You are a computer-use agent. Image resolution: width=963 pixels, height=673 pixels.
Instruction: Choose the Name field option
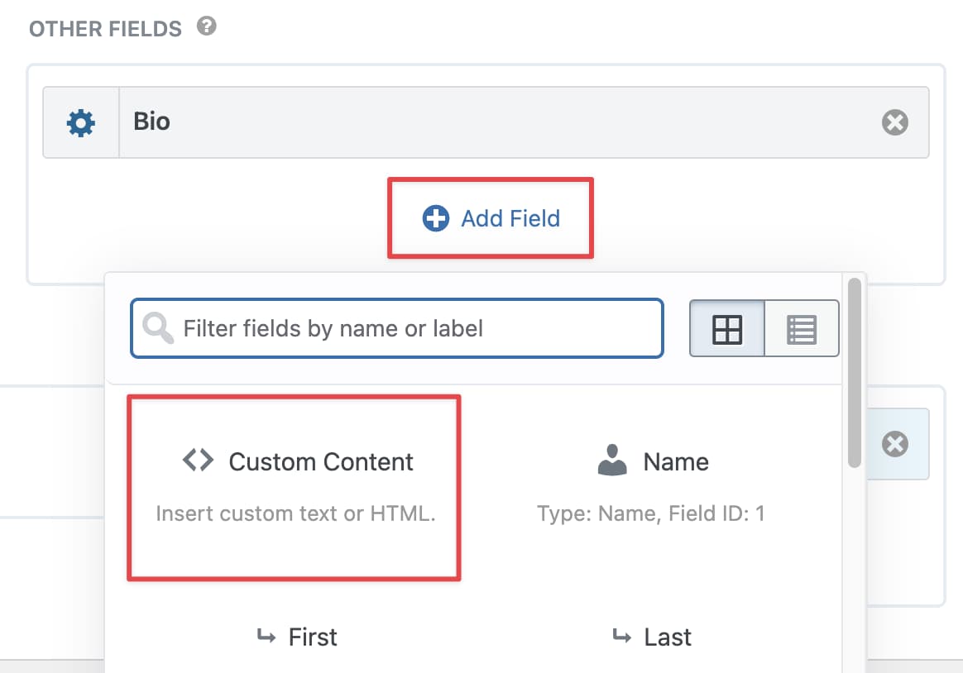(x=651, y=487)
